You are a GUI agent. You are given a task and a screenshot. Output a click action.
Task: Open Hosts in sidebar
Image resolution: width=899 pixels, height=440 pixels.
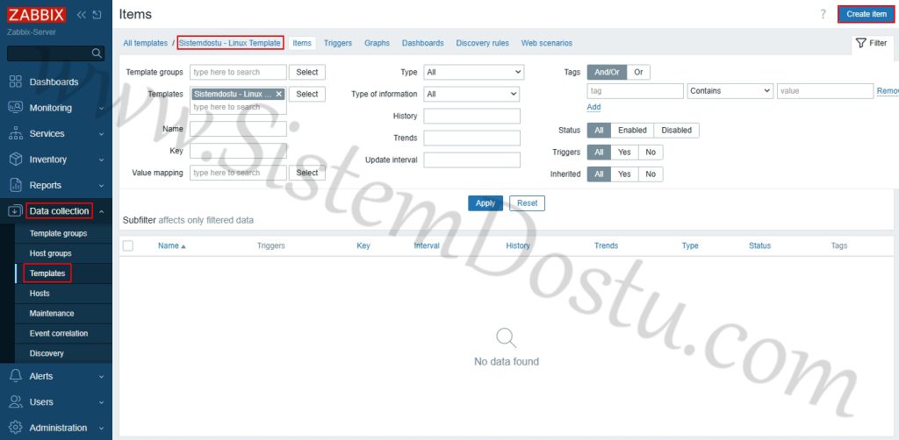(x=40, y=294)
